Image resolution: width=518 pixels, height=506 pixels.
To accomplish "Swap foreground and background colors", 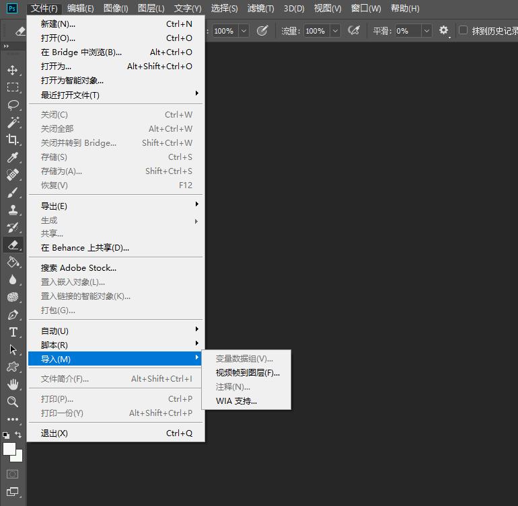I will (x=19, y=435).
